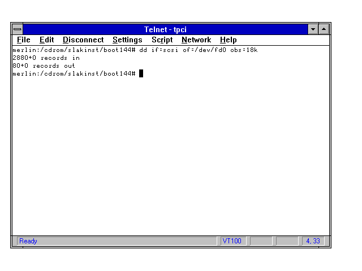Open the window control menu box
362x271 pixels.
pos(18,29)
